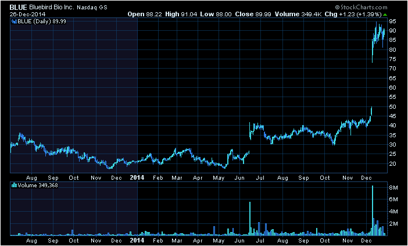Click the 60 price axis label
The width and height of the screenshot is (408, 246).
393,87
